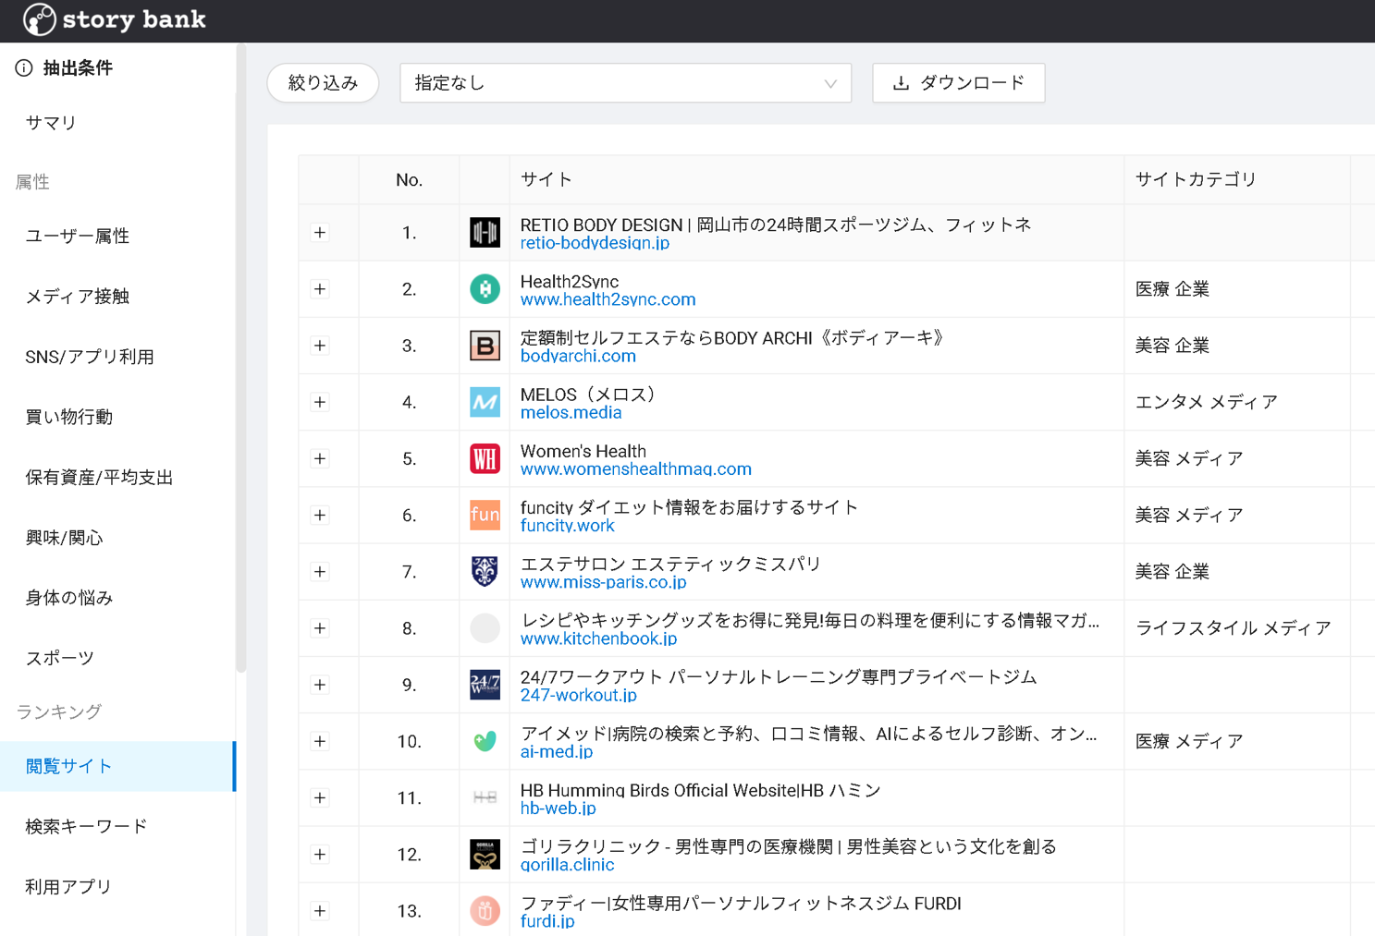
Task: Open 検索キーワード ranking in sidebar
Action: pyautogui.click(x=86, y=826)
